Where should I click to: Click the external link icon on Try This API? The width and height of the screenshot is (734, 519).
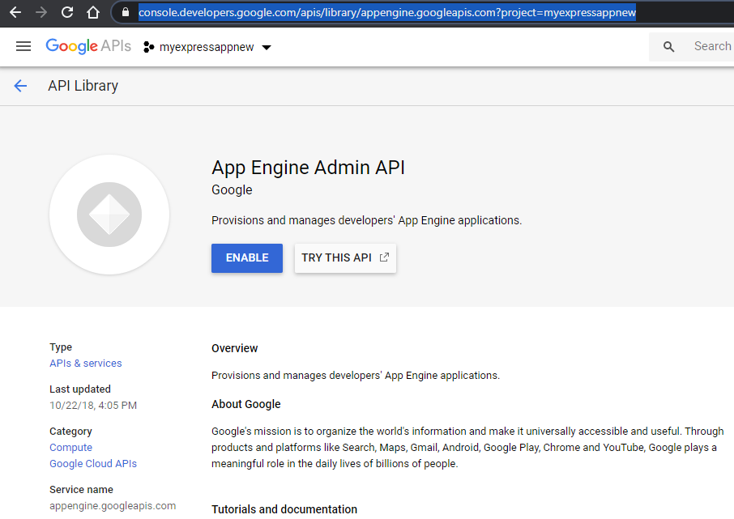click(x=384, y=257)
